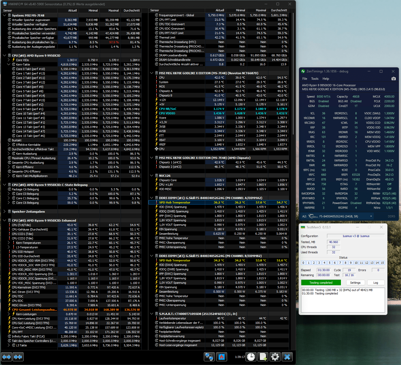This screenshot has height=365, width=401.
Task: Click the ZenTimings app icon in its title bar
Action: point(303,71)
